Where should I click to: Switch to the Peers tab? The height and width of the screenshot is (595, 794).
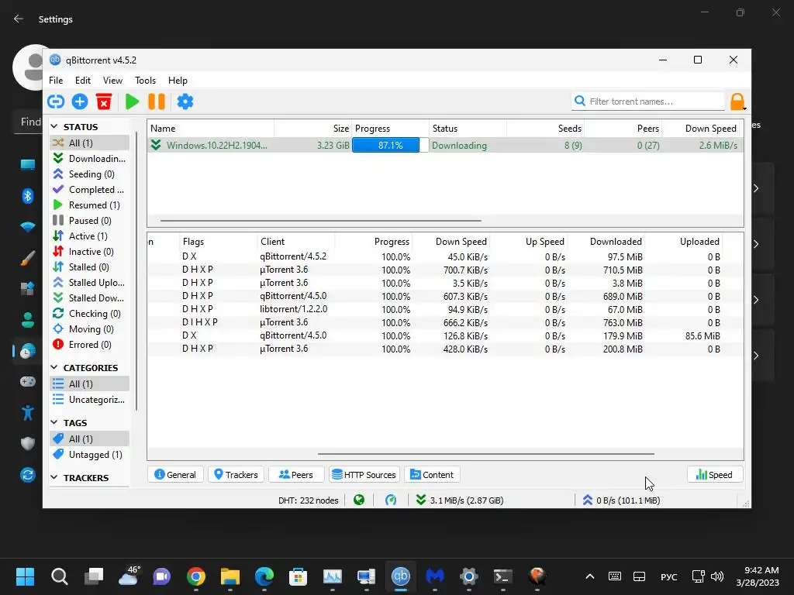pyautogui.click(x=296, y=475)
